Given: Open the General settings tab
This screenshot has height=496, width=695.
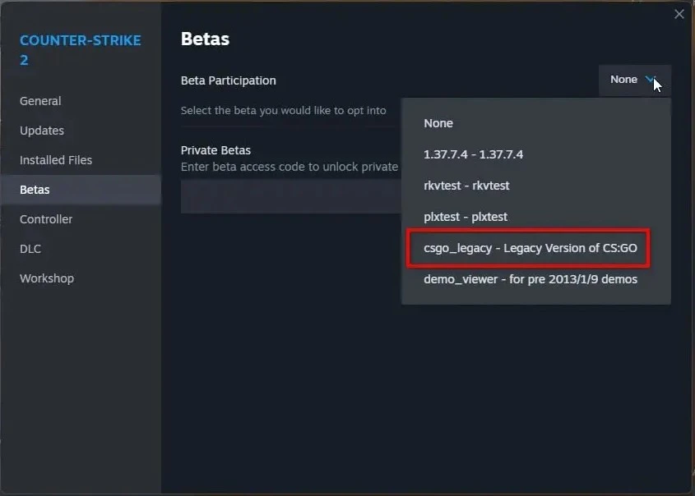Looking at the screenshot, I should coord(81,101).
